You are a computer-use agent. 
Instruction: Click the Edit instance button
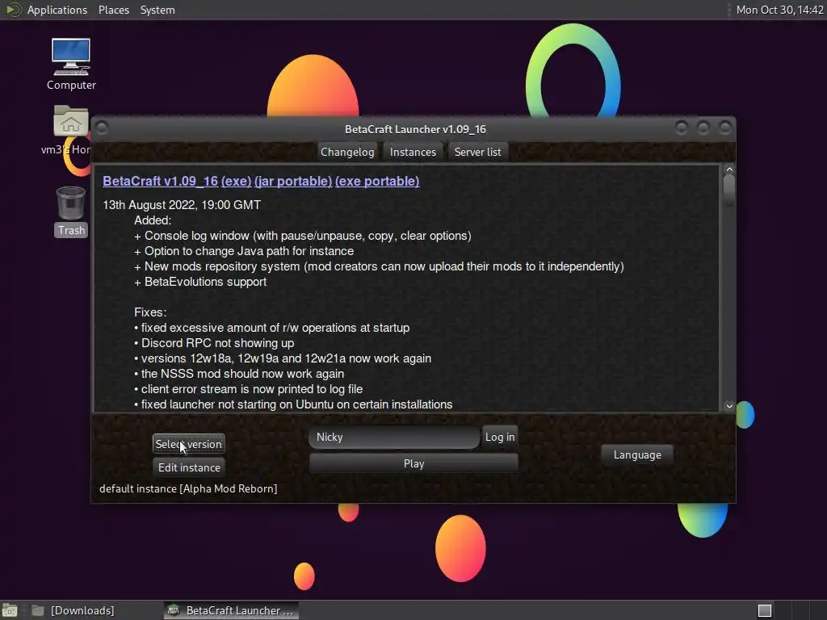(x=189, y=467)
